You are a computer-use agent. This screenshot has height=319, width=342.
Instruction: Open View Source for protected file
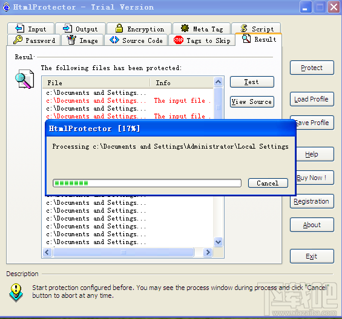coord(252,101)
